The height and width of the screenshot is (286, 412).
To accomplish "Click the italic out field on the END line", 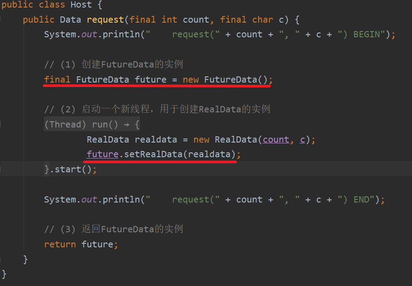I will [89, 199].
